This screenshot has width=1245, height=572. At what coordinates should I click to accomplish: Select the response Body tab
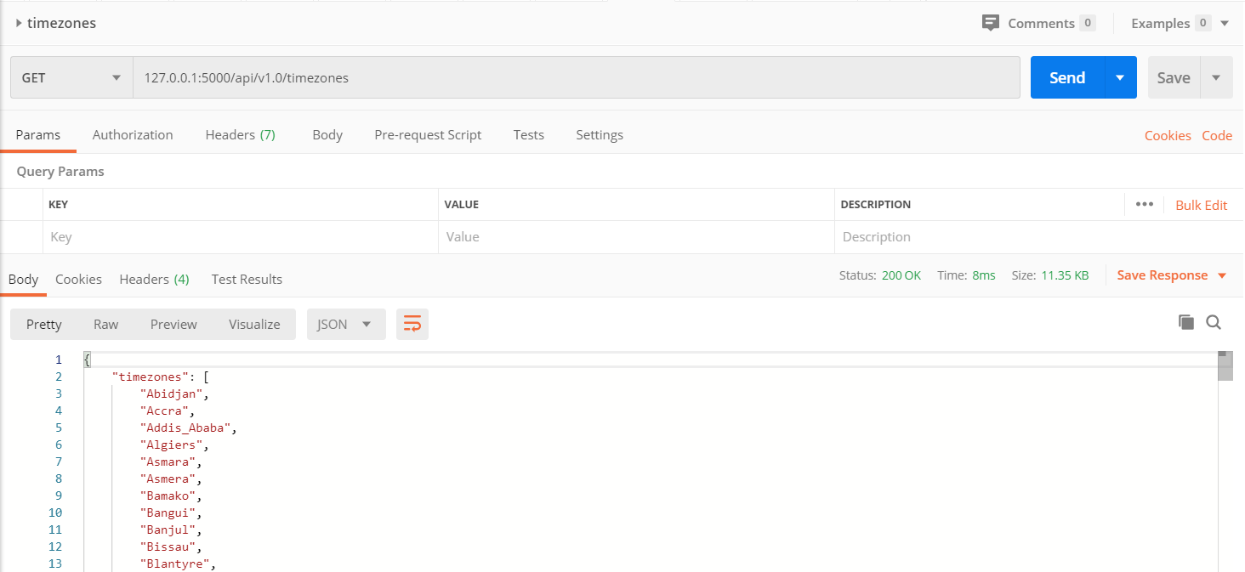point(23,279)
